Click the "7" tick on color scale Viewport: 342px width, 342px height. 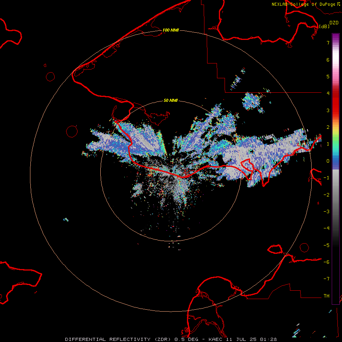[328, 43]
